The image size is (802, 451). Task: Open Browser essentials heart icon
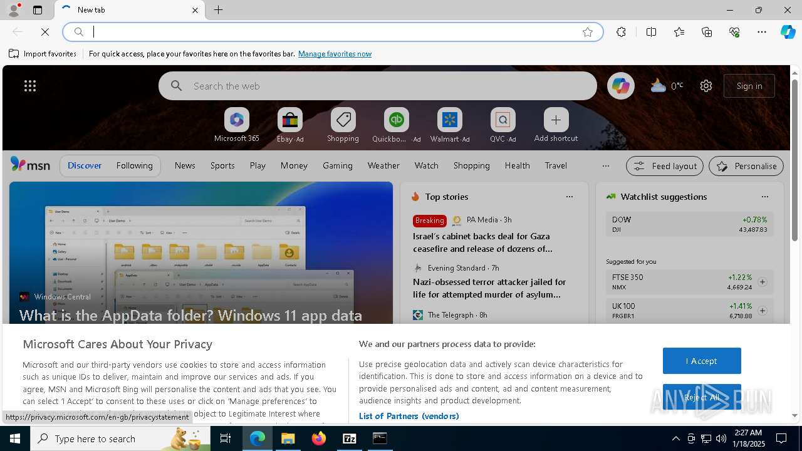click(734, 32)
